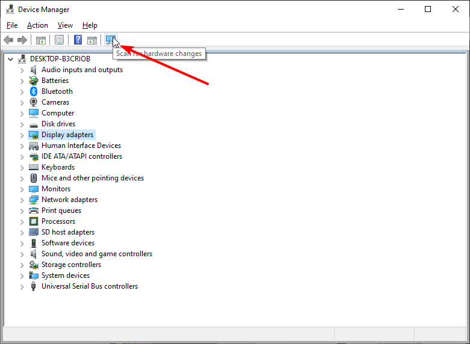Expand the Human Interface Devices arrow
The image size is (470, 344).
click(x=22, y=146)
